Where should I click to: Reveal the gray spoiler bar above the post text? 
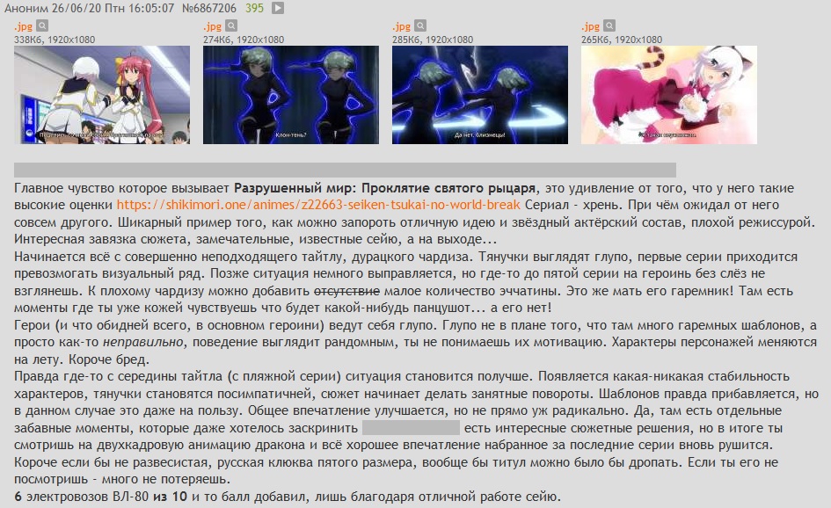tap(345, 170)
